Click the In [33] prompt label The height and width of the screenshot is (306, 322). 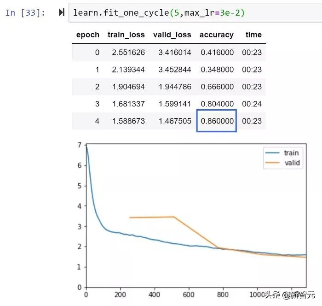(x=25, y=13)
